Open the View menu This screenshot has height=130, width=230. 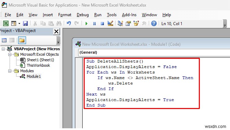coord(33,15)
